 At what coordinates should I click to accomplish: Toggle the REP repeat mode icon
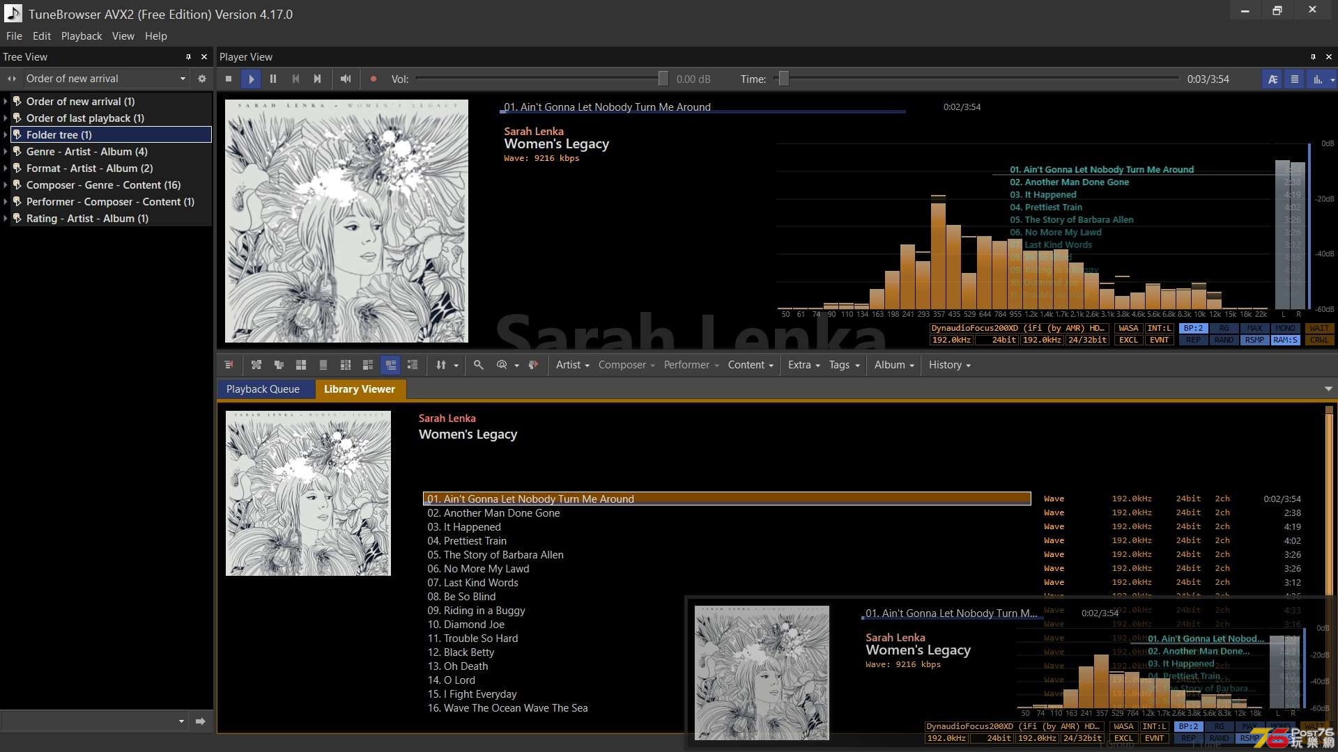(x=1191, y=340)
